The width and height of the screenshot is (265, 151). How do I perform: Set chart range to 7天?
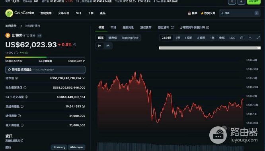pyautogui.click(x=178, y=38)
